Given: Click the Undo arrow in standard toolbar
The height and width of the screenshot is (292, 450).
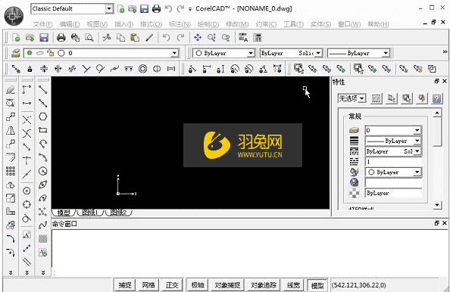Looking at the screenshot, I should [x=166, y=38].
